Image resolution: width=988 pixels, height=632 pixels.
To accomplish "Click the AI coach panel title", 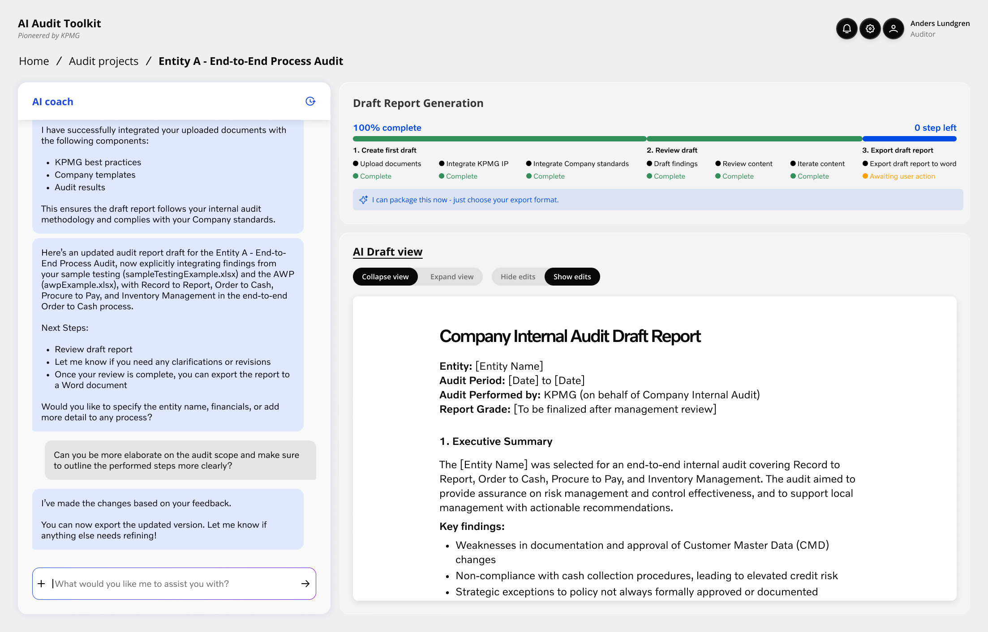I will [x=52, y=102].
